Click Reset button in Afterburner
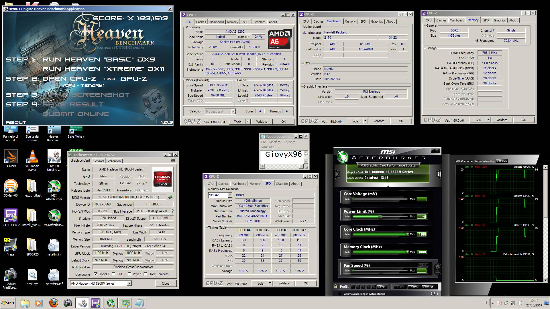 [414, 286]
